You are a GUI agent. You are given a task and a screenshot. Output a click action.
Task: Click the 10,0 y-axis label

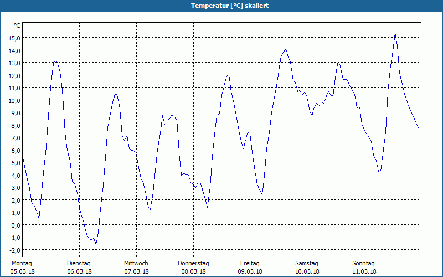15,100
